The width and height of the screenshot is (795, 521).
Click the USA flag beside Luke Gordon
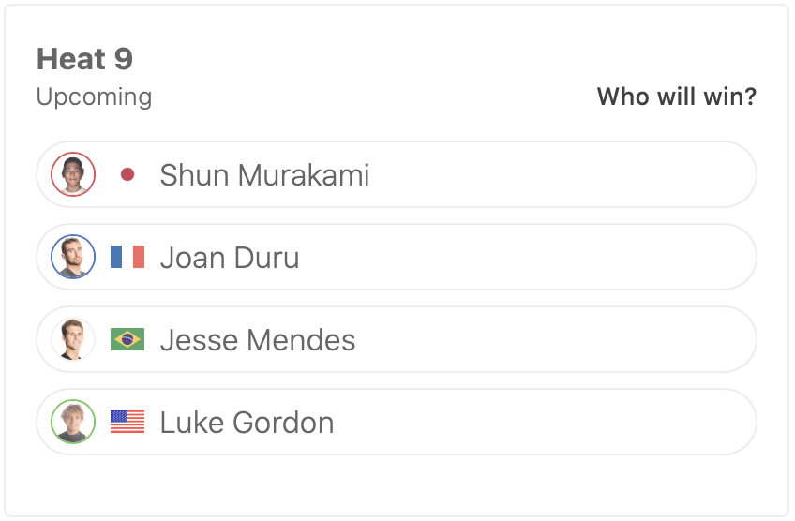pyautogui.click(x=127, y=422)
